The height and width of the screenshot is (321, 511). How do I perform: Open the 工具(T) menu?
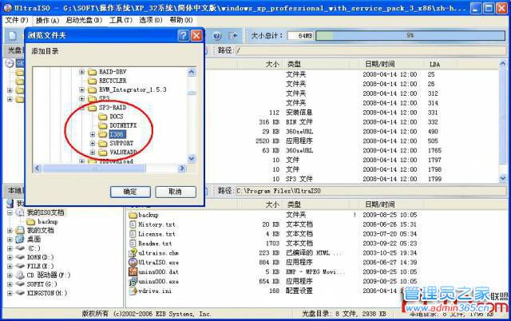click(121, 20)
